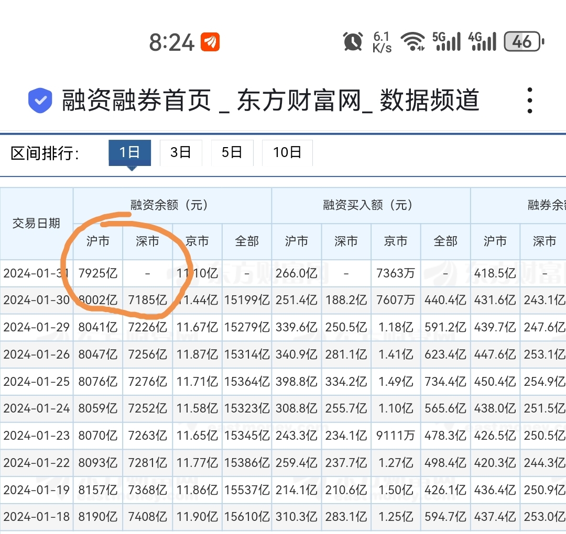566x534 pixels.
Task: Tap the orange Eastmoney app status icon
Action: [210, 42]
